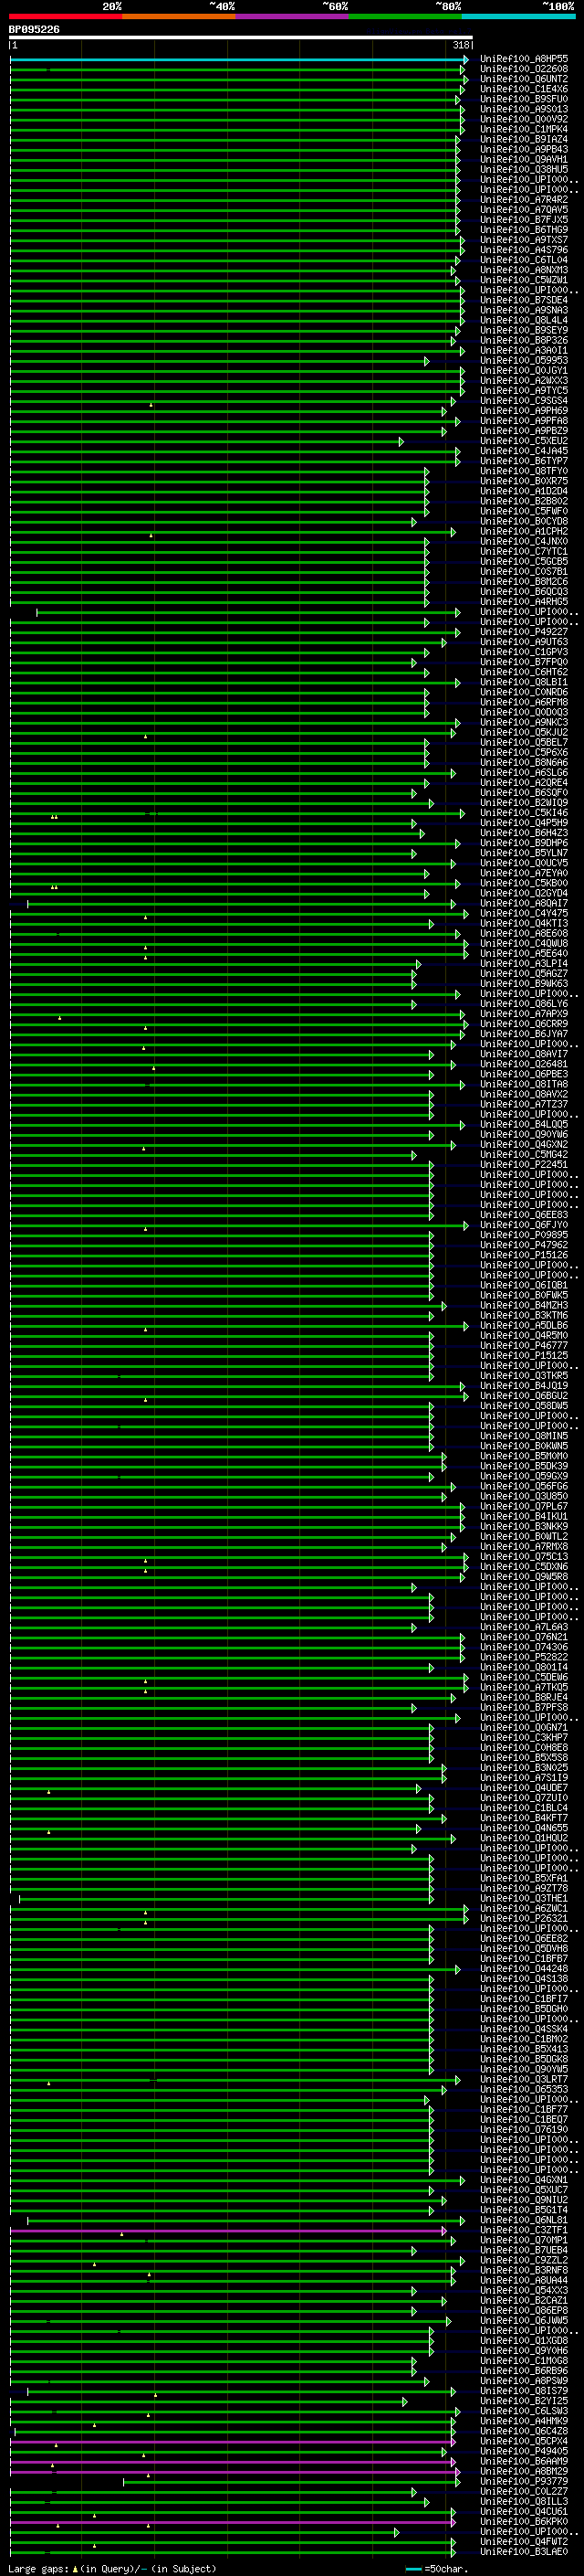
Task: Click the UniRef100_P52822 entry
Action: (524, 1658)
